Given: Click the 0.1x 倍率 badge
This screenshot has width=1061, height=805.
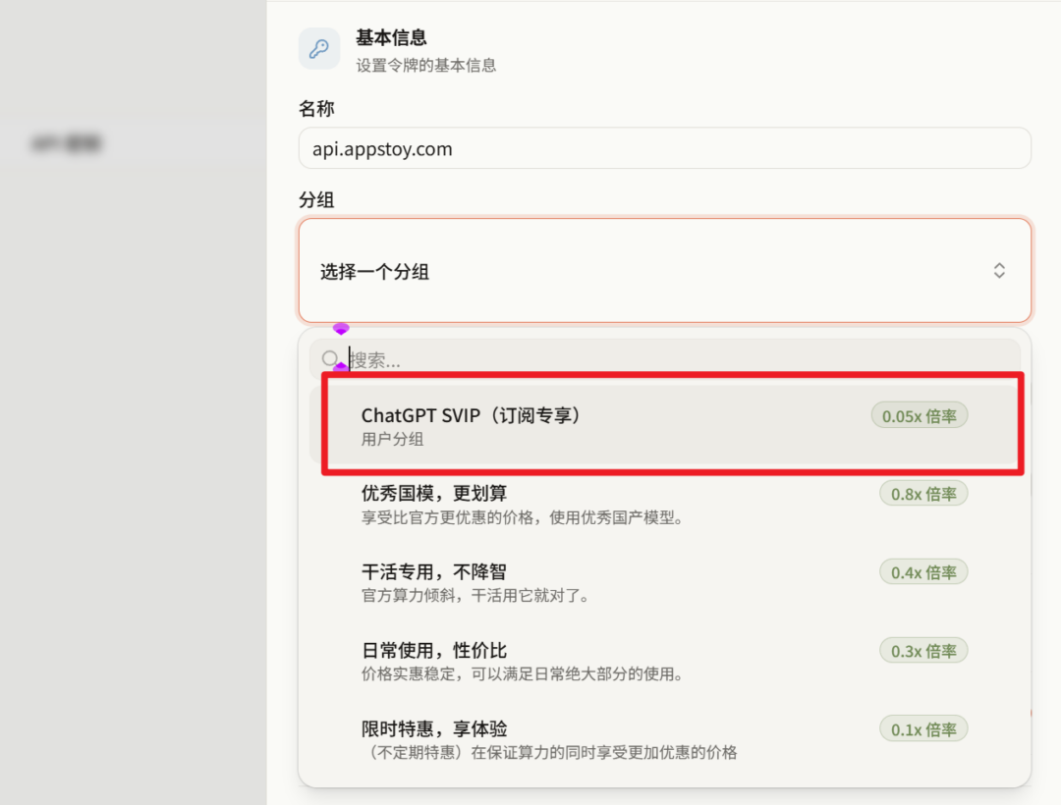Looking at the screenshot, I should coord(922,729).
